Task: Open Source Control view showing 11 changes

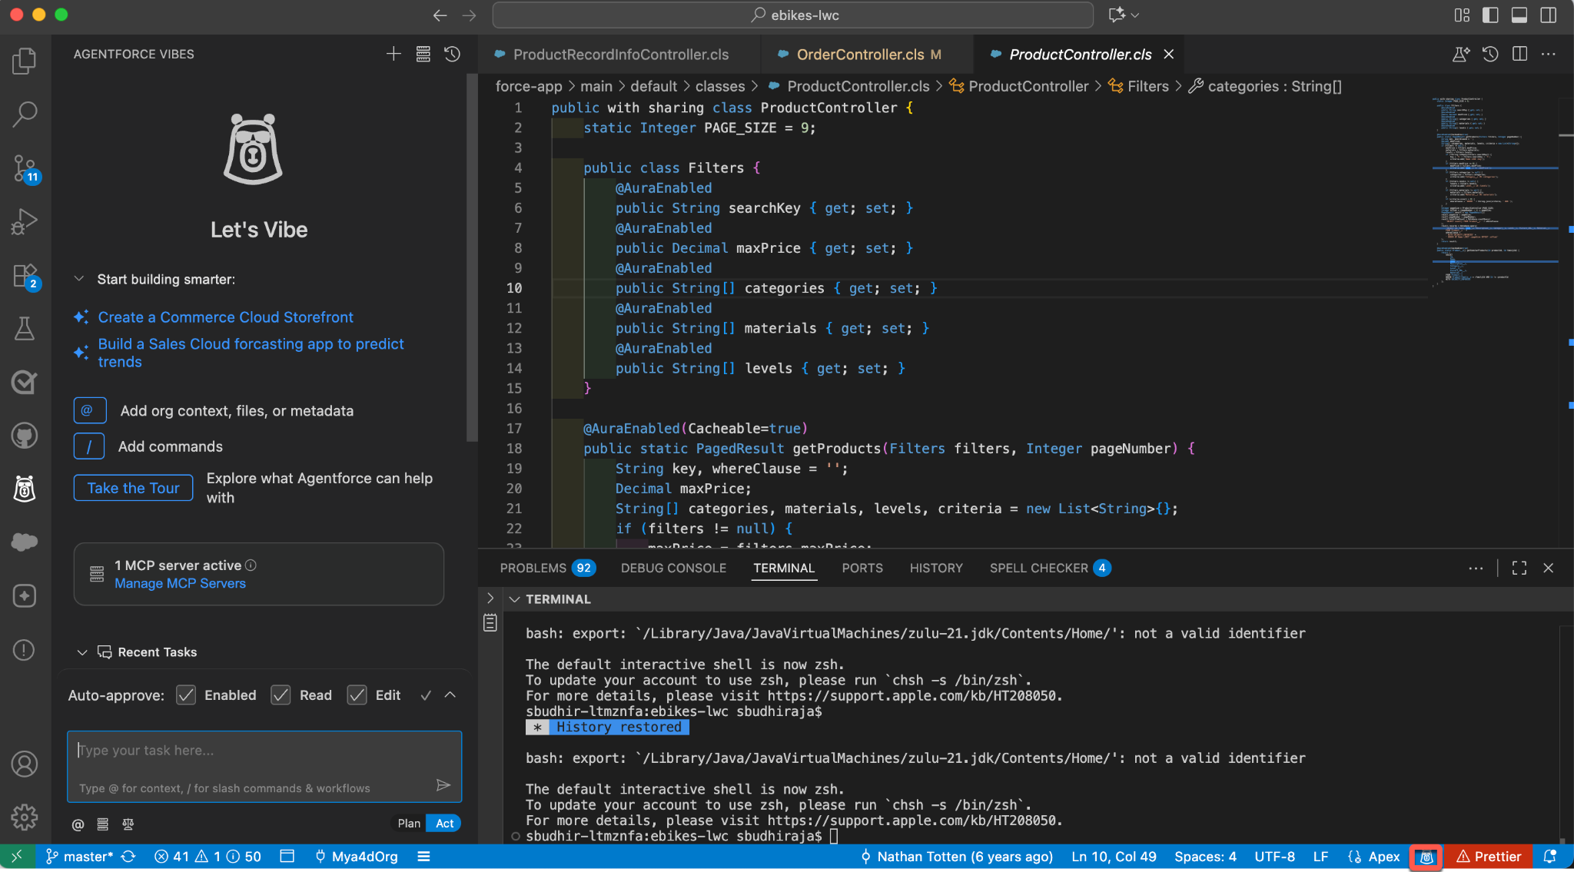Action: [x=24, y=168]
